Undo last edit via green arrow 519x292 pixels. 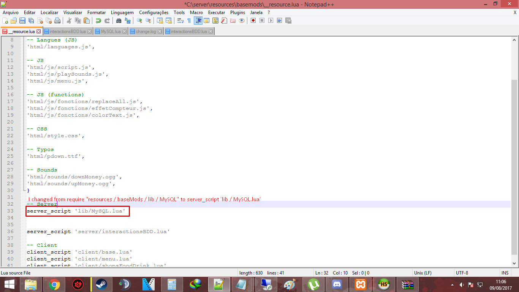coord(98,21)
